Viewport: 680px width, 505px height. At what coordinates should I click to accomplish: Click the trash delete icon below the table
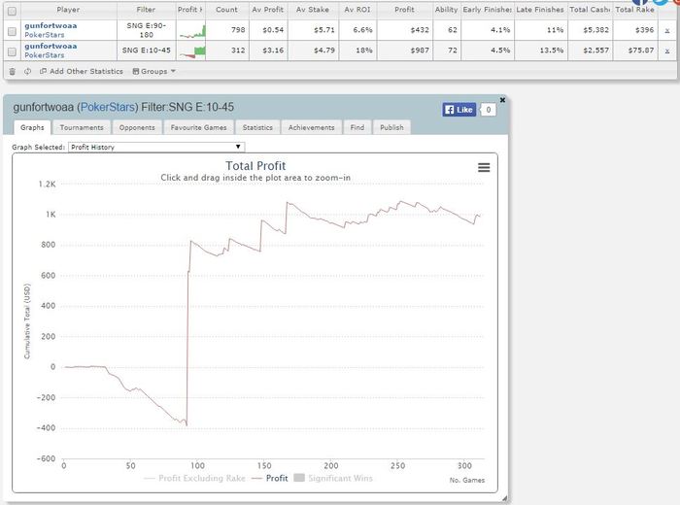[x=12, y=72]
